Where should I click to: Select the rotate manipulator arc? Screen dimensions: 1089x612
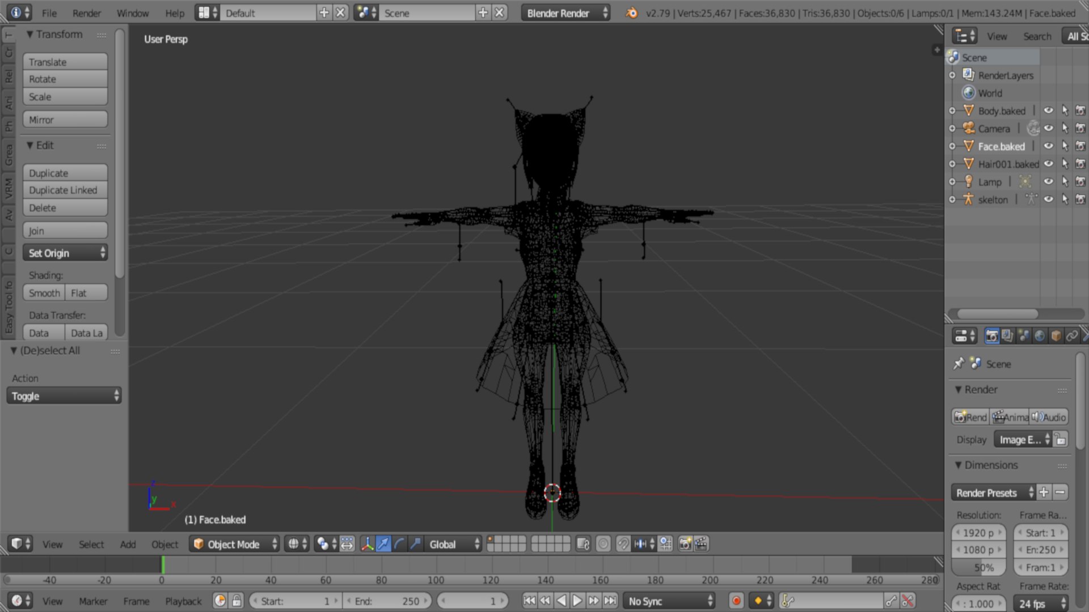tap(399, 544)
